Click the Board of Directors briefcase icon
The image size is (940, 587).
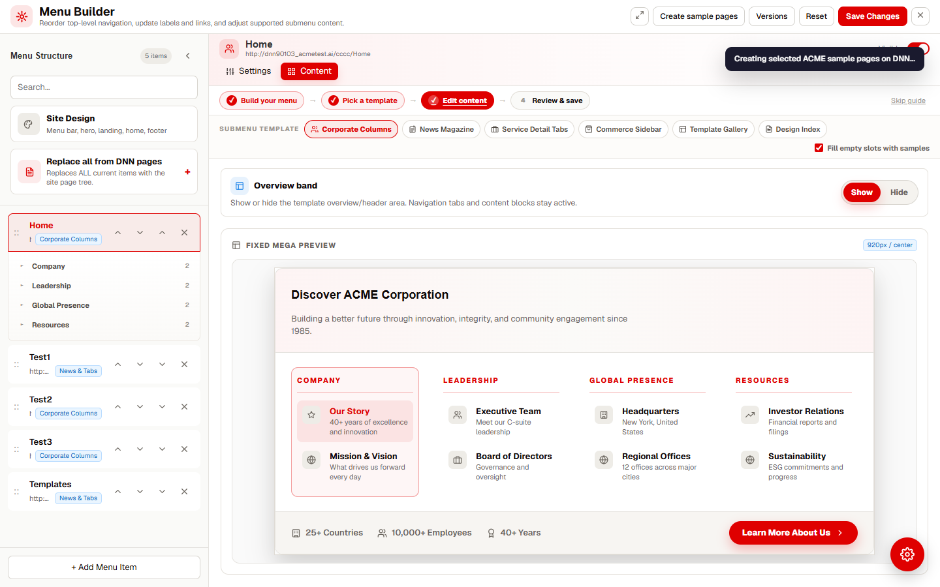pyautogui.click(x=458, y=460)
